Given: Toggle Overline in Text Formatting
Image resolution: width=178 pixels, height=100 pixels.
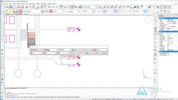Looking at the screenshot, I should pos(79,50).
